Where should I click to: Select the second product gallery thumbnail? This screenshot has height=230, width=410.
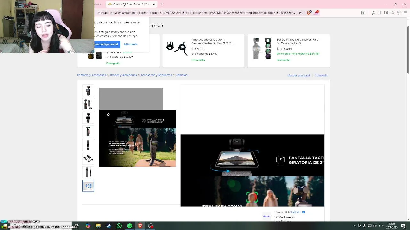tap(88, 104)
